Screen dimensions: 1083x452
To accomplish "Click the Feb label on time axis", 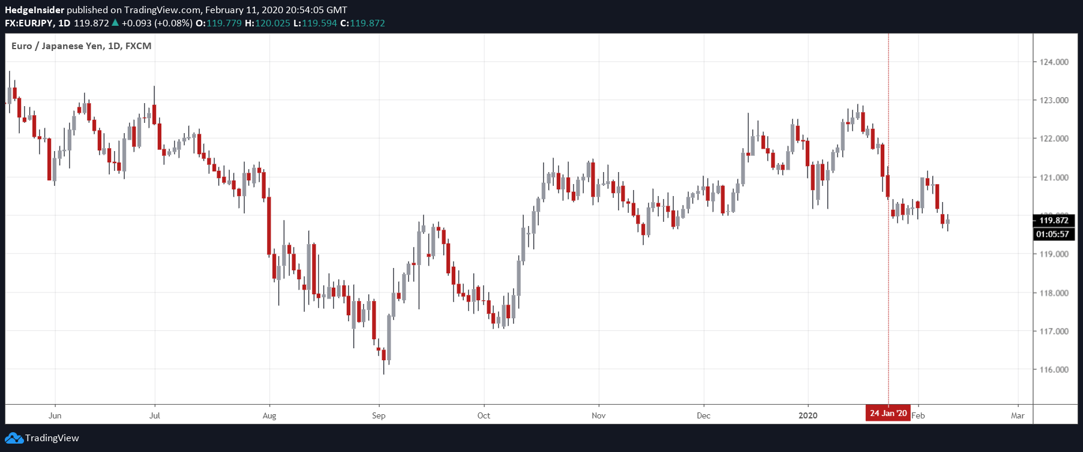I will [x=919, y=415].
